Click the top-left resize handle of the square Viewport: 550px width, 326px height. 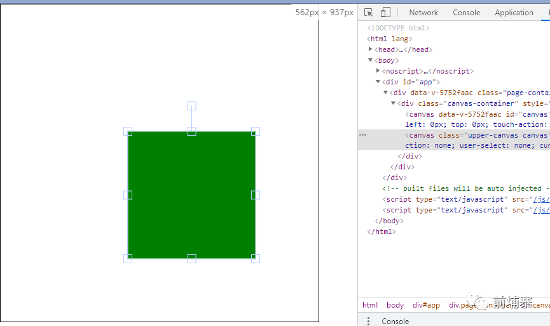pyautogui.click(x=128, y=131)
